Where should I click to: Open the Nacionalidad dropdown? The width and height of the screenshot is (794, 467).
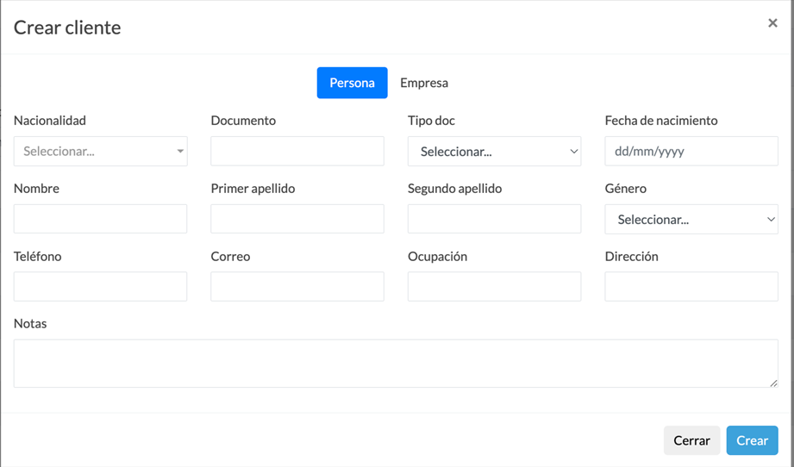pos(100,151)
